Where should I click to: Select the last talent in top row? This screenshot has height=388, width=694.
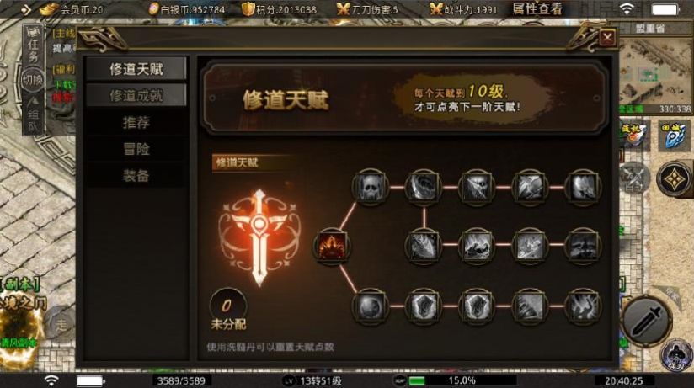(x=583, y=187)
